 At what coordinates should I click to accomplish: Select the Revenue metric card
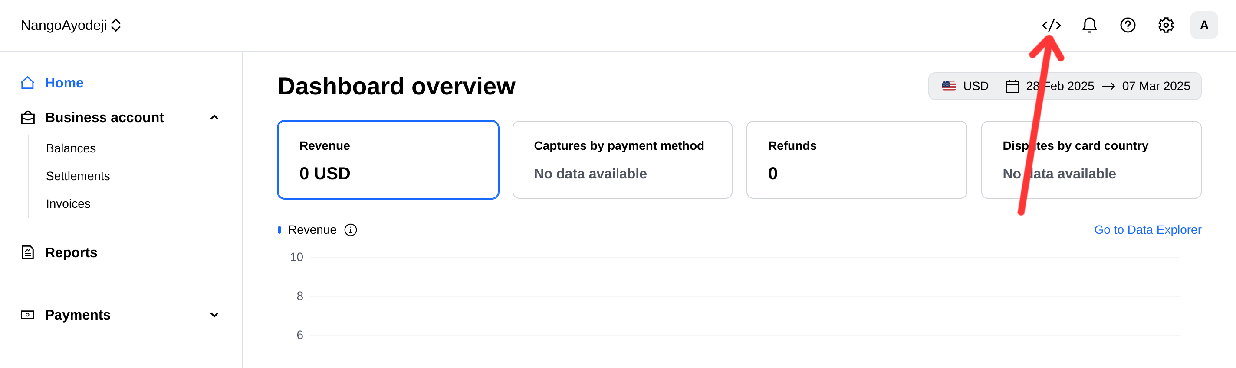pos(388,160)
